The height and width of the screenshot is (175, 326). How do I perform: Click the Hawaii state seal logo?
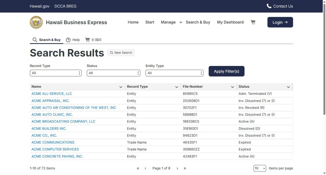36,22
